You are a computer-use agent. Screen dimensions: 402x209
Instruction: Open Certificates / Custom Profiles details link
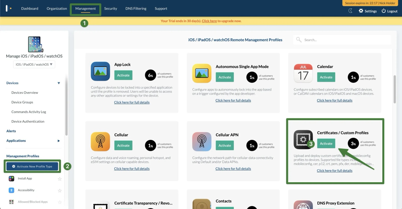335,171
